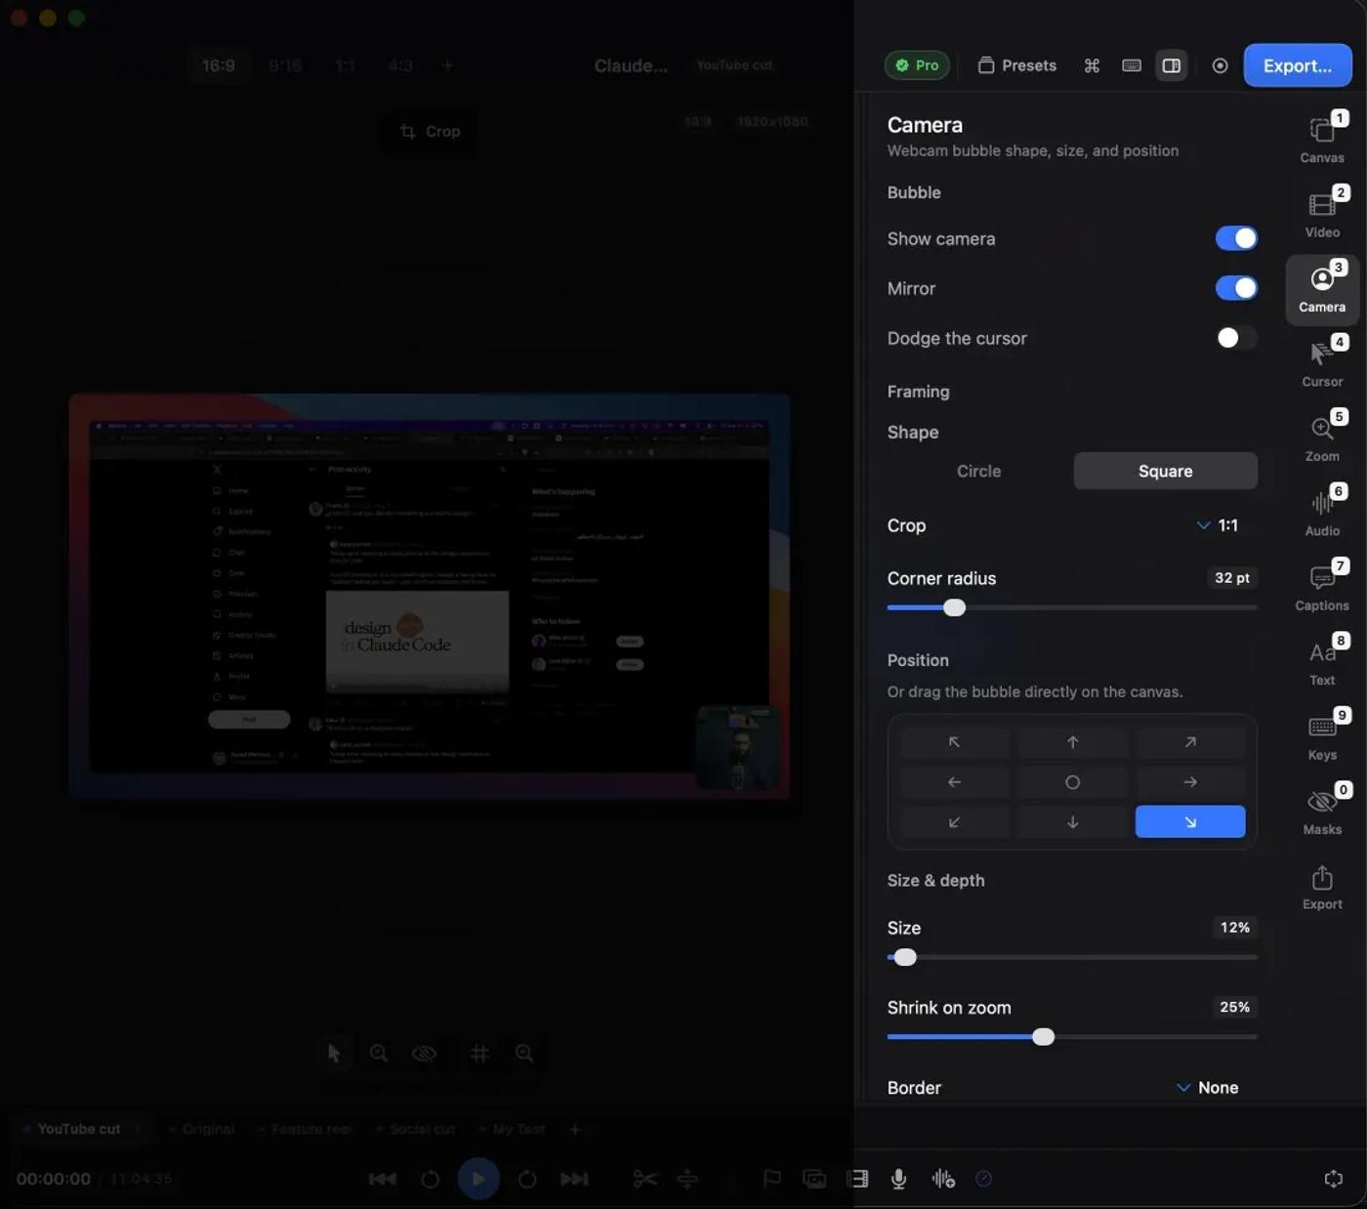Center the camera bubble with the circle button
The image size is (1367, 1209).
[1072, 782]
